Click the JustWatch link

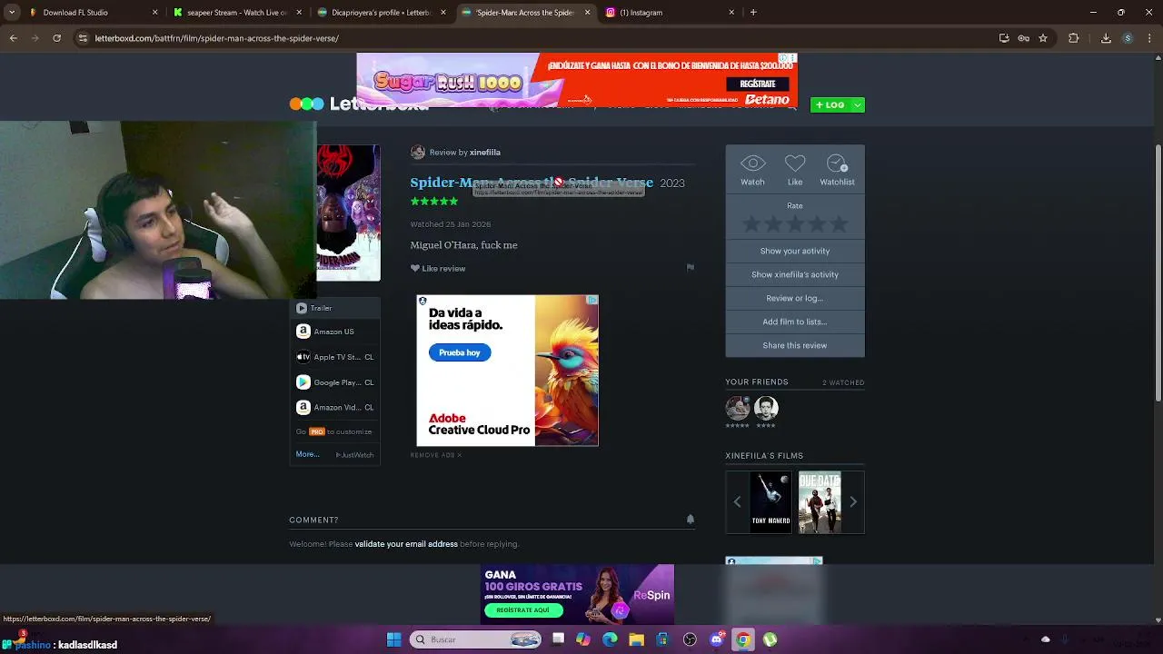355,455
